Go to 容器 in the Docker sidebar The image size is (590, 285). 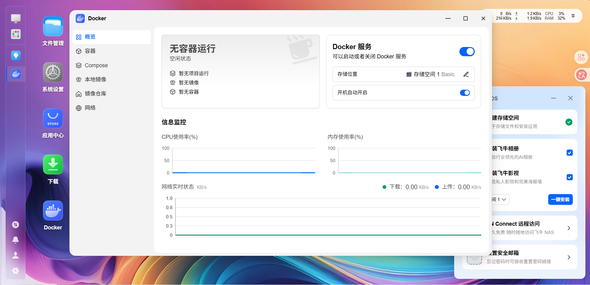click(112, 51)
